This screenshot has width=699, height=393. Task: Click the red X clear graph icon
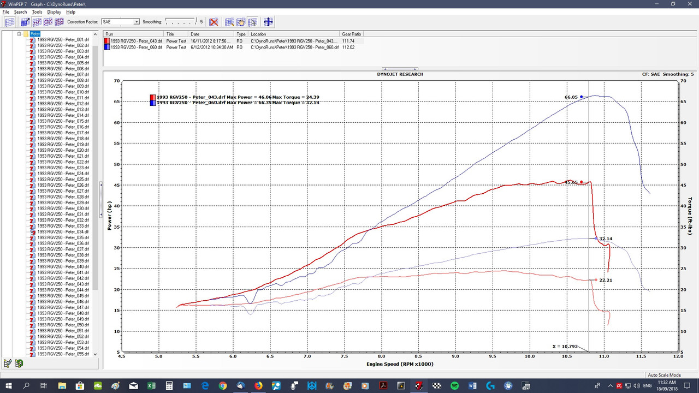tap(214, 22)
